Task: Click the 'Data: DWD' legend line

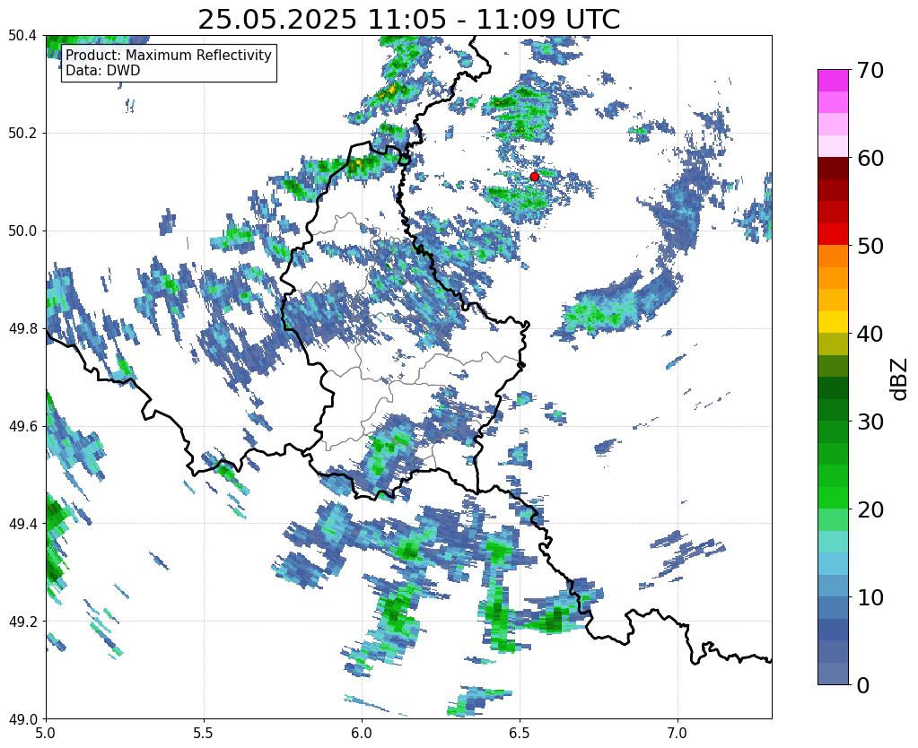Action: click(x=103, y=71)
